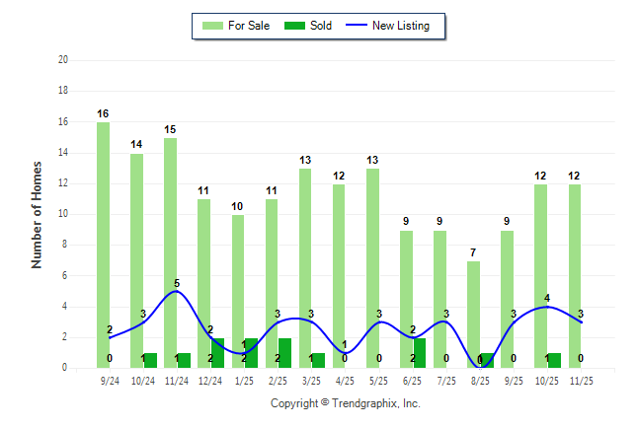Viewport: 638px width, 428px height.
Task: Click the Number of Homes axis title
Action: [38, 214]
